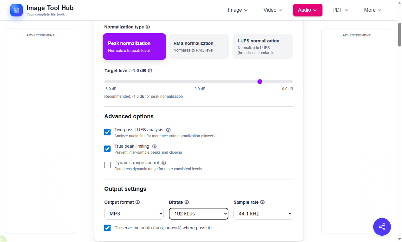Screen dimensions: 402x242
Task: Uncheck preserve metadata option
Action: coord(107,227)
